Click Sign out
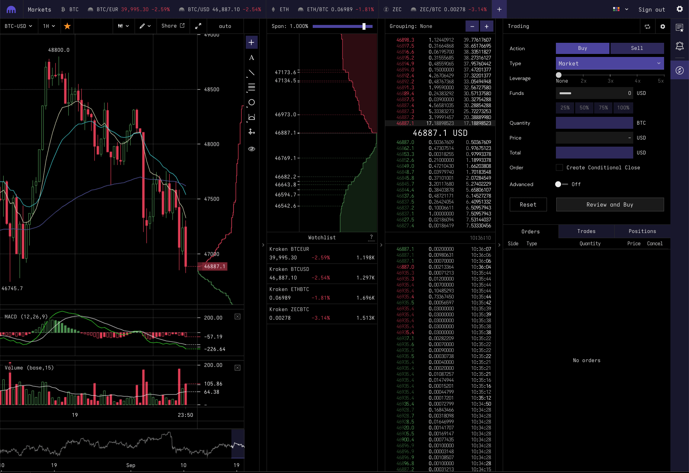Screen dimensions: 689x473 651,9
